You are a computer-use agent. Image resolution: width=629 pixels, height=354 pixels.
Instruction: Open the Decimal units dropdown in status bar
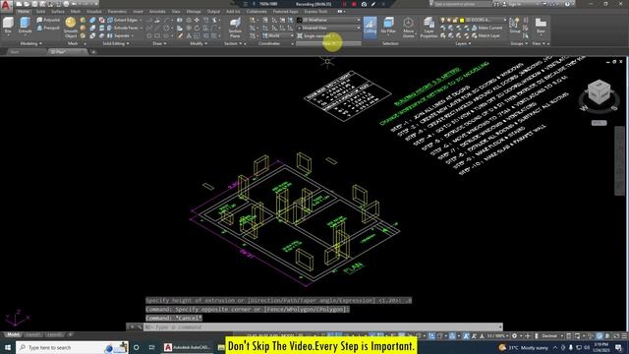click(552, 336)
